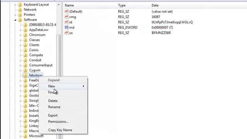Expand the Keyboard Layout key
The image size is (247, 139).
click(15, 5)
